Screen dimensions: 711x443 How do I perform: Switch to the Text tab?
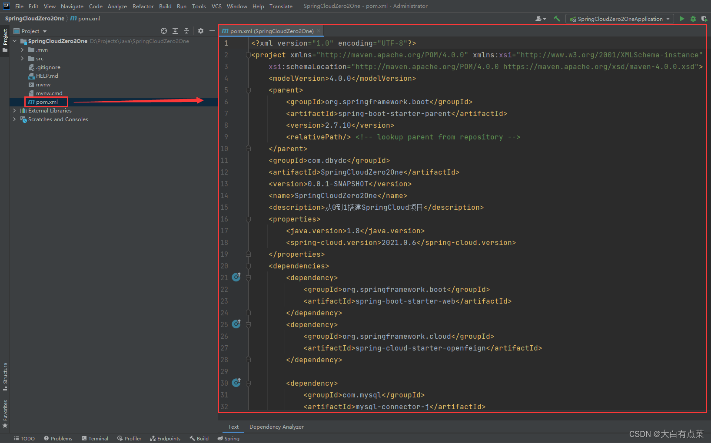pyautogui.click(x=233, y=426)
